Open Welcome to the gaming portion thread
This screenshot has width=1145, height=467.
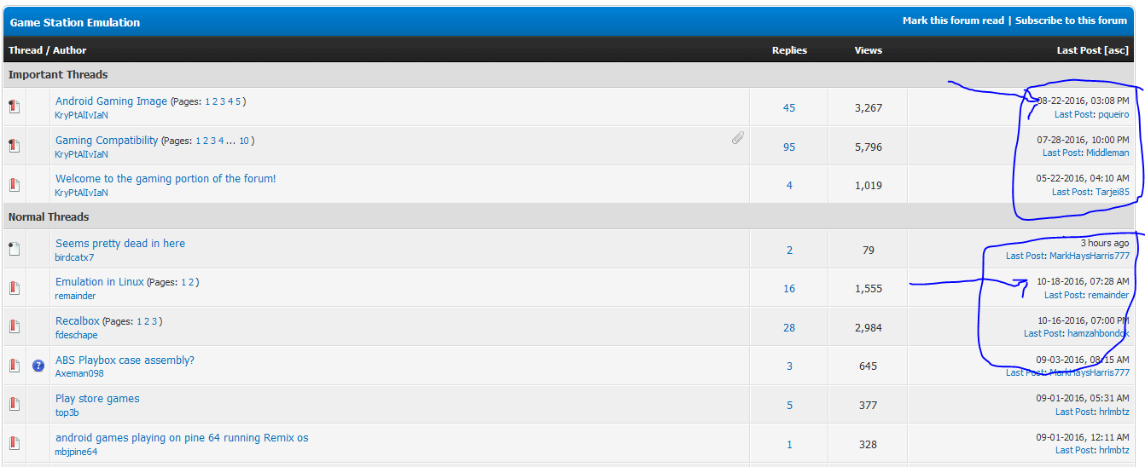point(166,179)
